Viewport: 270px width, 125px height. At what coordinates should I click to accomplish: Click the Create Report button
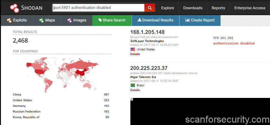tap(200, 20)
